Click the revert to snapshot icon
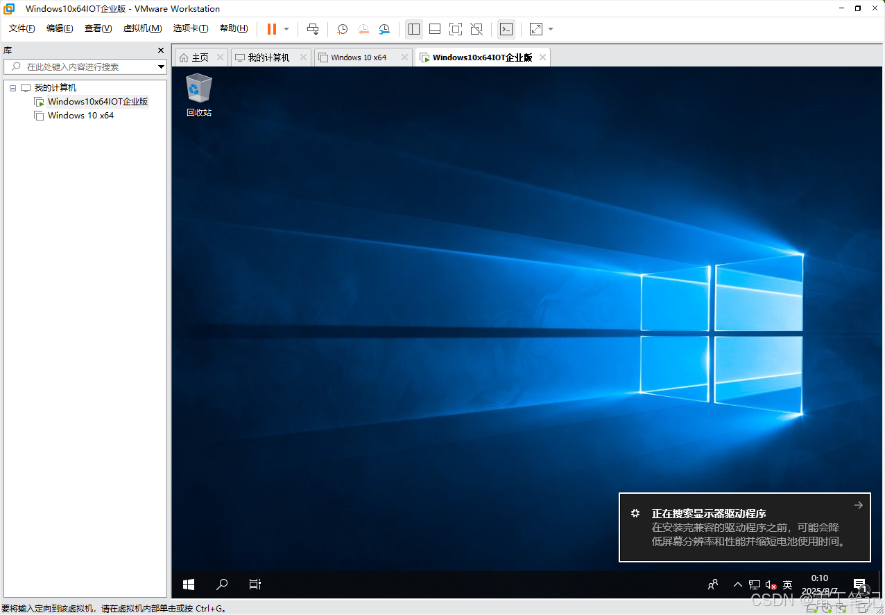 click(363, 29)
